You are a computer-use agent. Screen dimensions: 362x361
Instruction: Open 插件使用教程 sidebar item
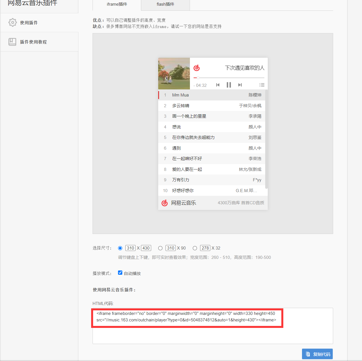(39, 42)
